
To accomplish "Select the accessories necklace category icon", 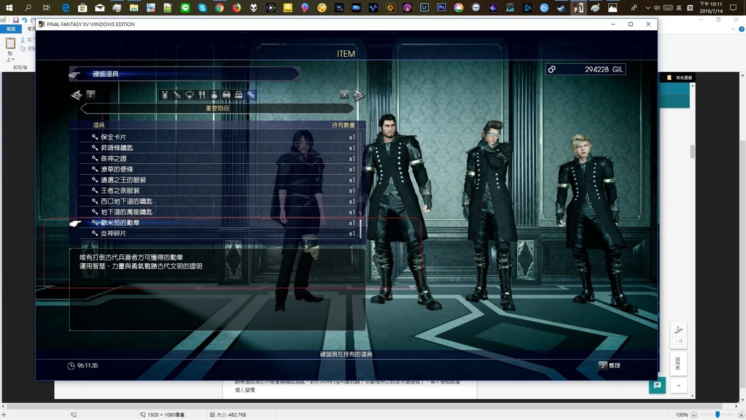I will coord(189,95).
